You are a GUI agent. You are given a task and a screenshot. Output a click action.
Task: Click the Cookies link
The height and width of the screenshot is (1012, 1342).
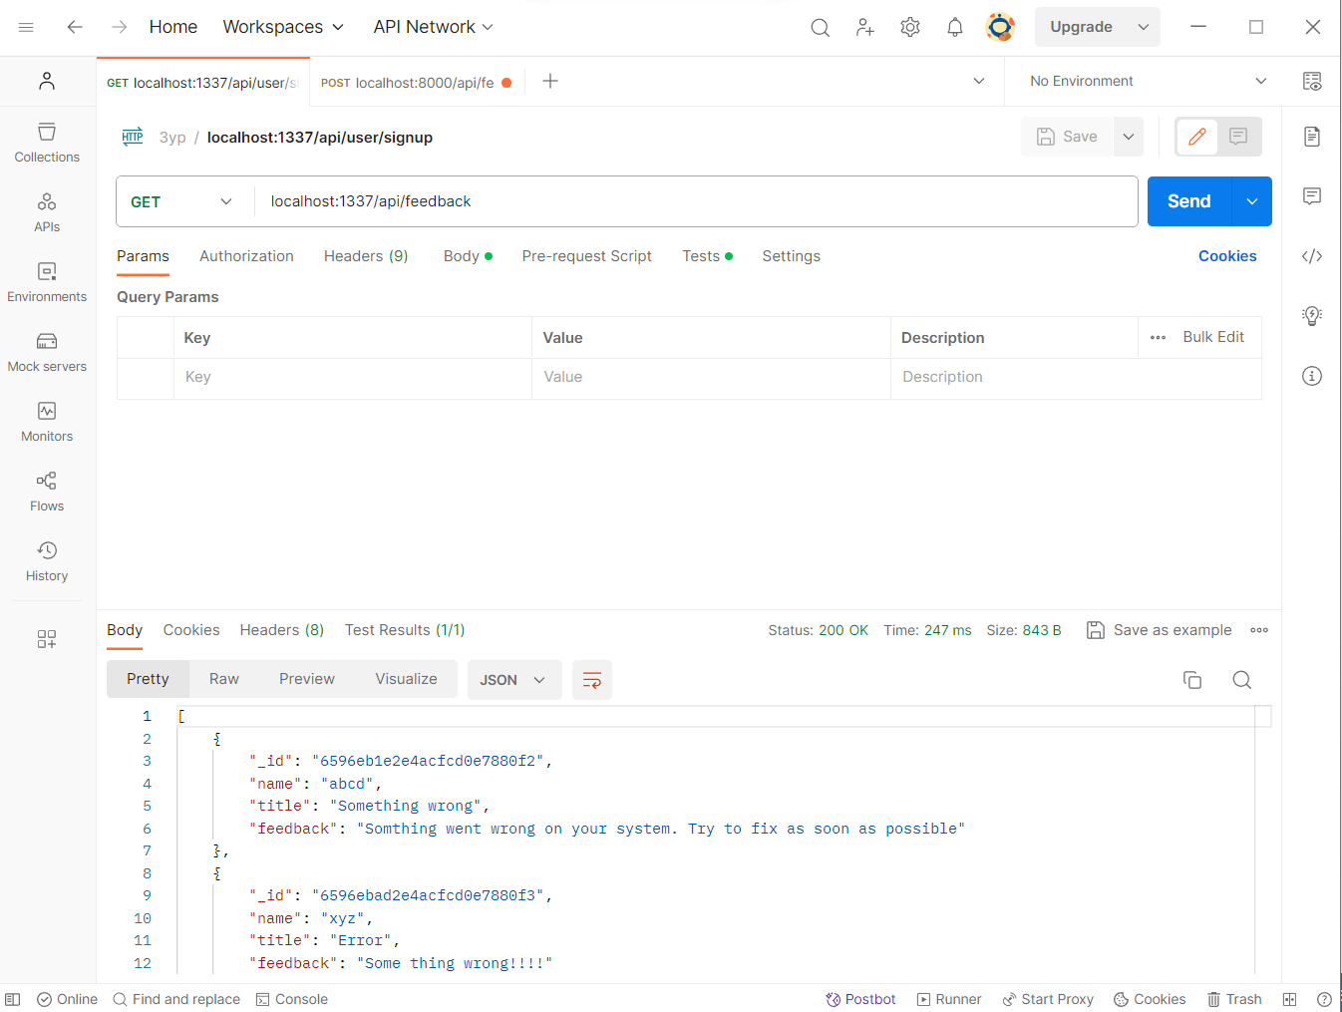pos(1227,256)
